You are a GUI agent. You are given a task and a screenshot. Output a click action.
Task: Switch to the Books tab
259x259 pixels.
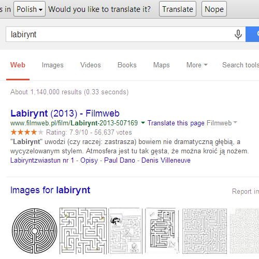(x=127, y=65)
